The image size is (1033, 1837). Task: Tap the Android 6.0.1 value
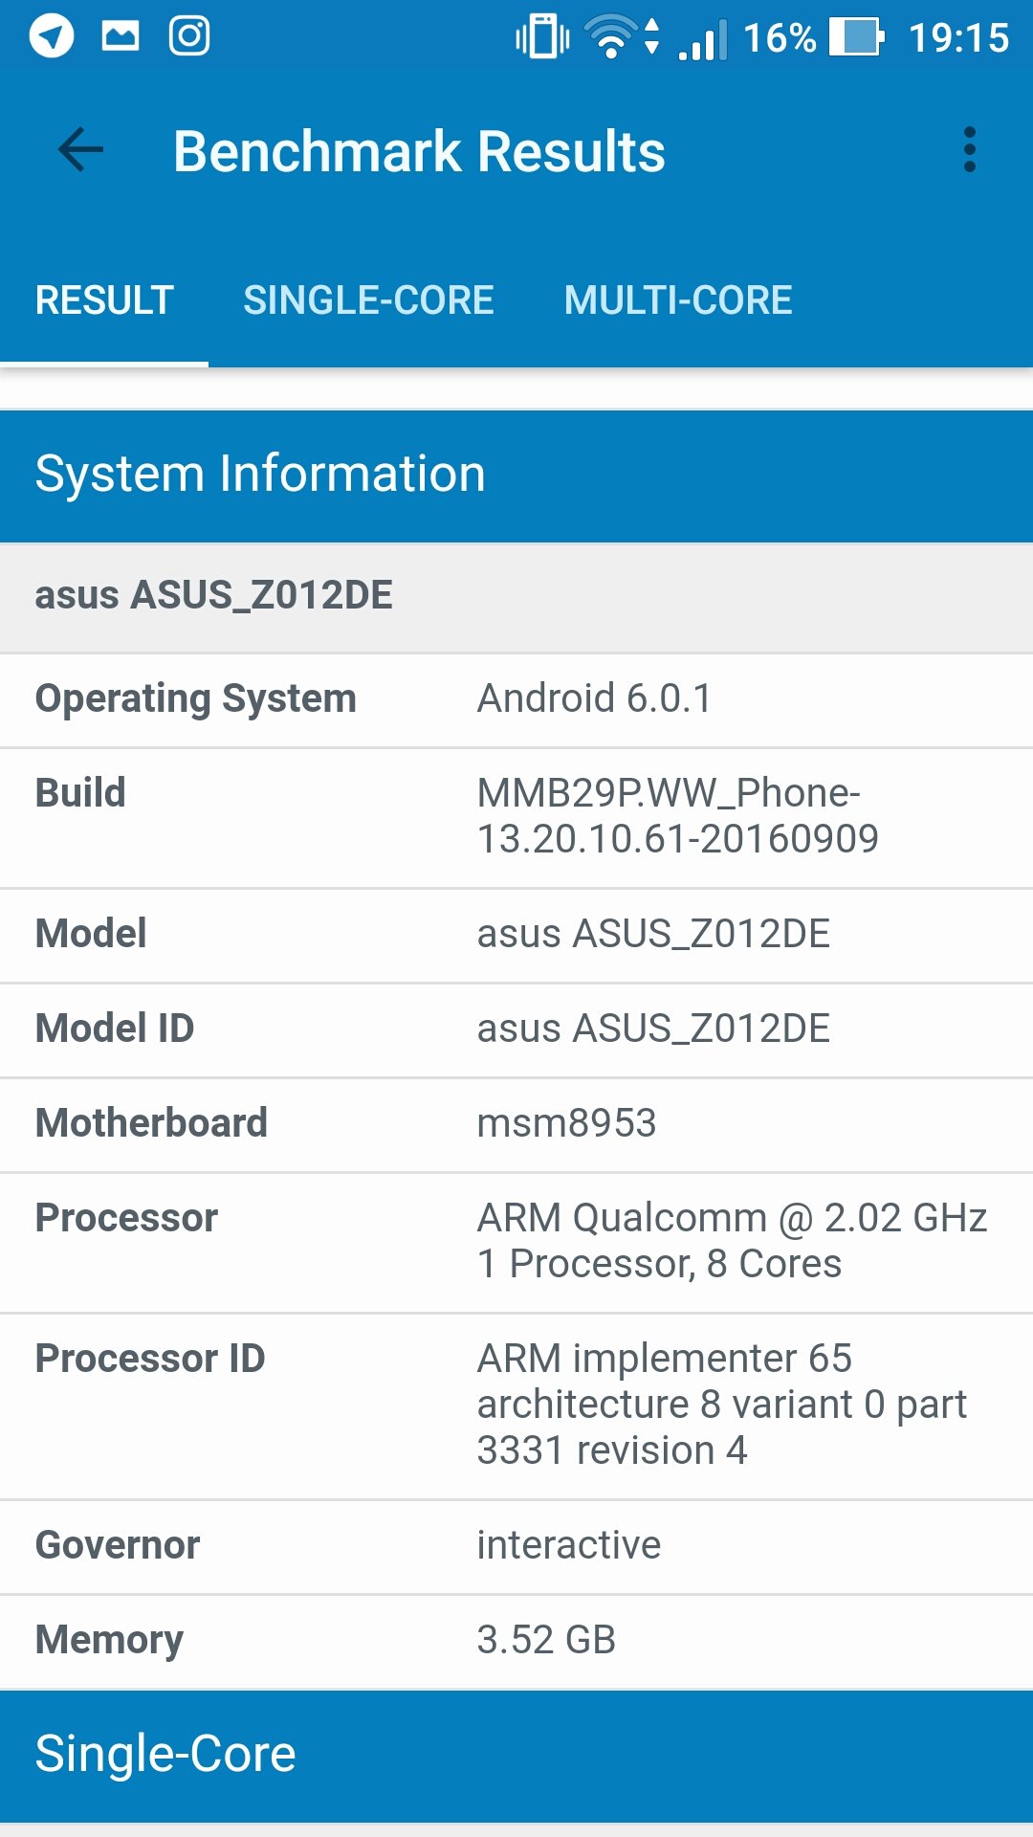pos(595,698)
